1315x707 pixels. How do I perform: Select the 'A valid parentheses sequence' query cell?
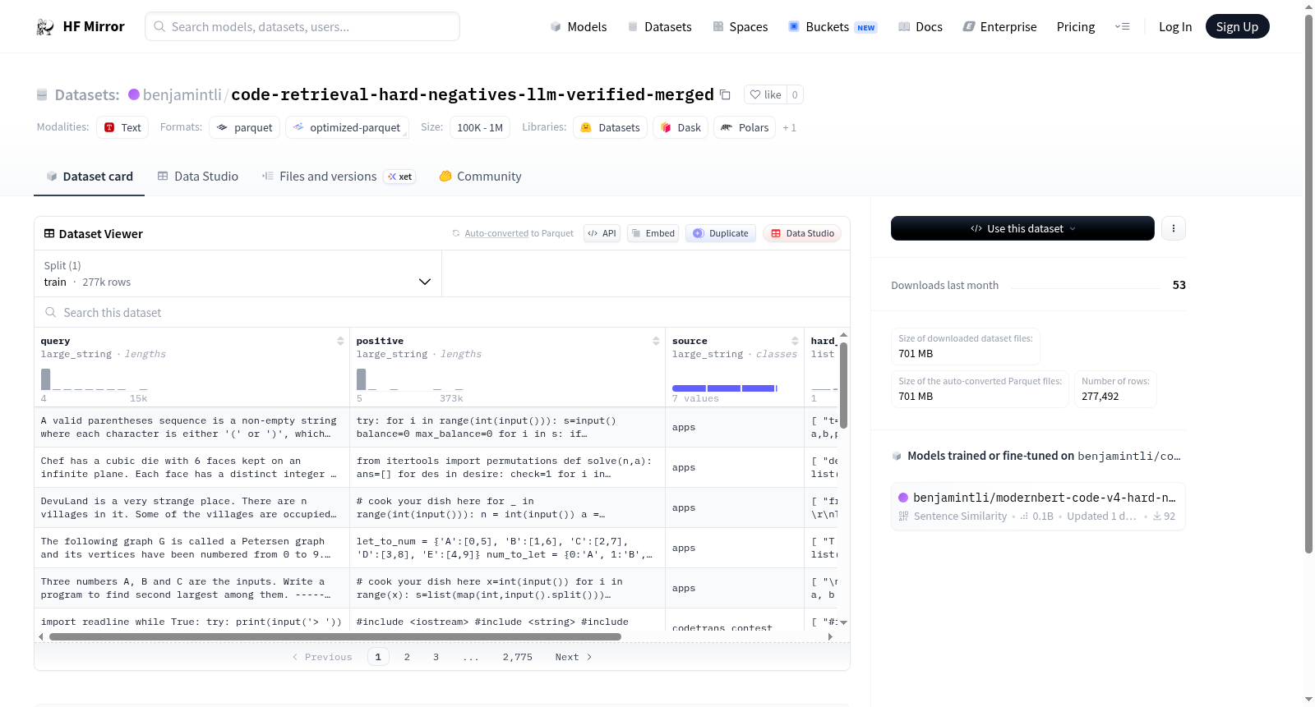tap(191, 427)
